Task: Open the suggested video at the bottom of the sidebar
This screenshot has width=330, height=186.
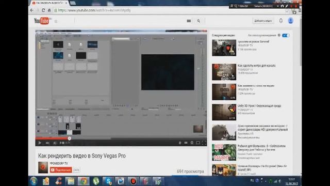Action: [262, 168]
